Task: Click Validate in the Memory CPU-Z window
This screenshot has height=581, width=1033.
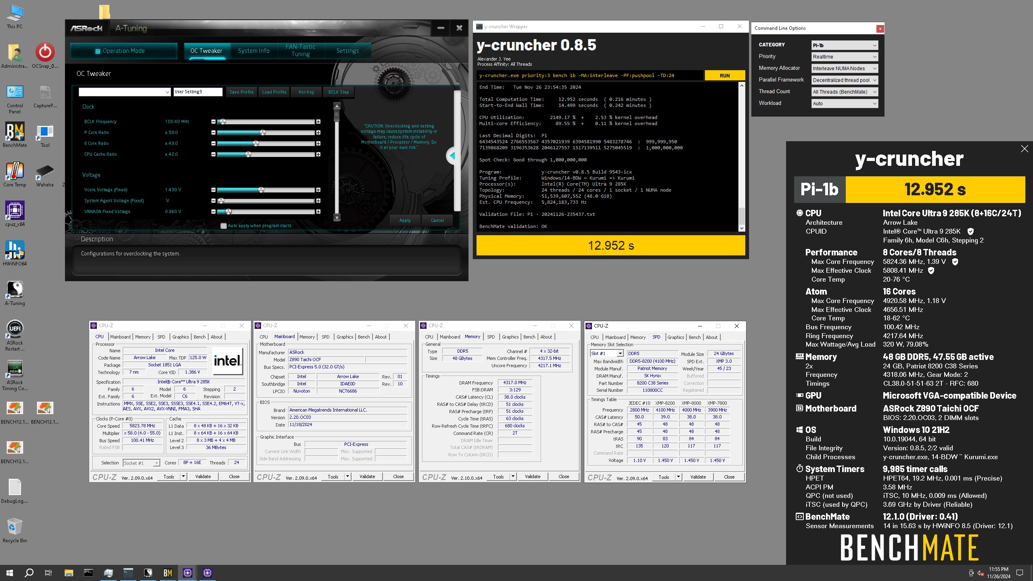Action: point(532,477)
